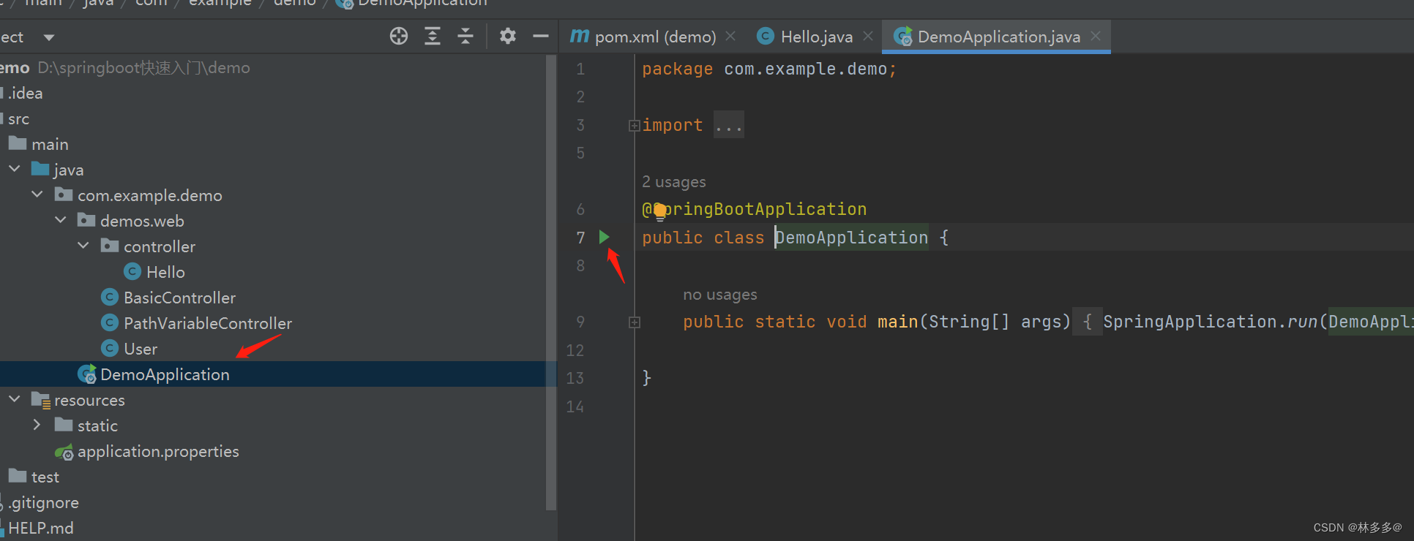Click the controller package folder icon

(110, 246)
